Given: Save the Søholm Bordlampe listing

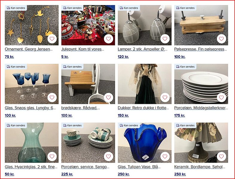Looking at the screenshot, I should coord(222,156).
